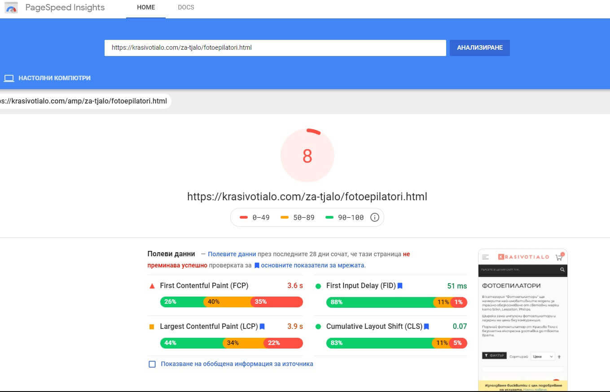Open the Цена sort dropdown in preview
This screenshot has width=610, height=392.
[542, 357]
